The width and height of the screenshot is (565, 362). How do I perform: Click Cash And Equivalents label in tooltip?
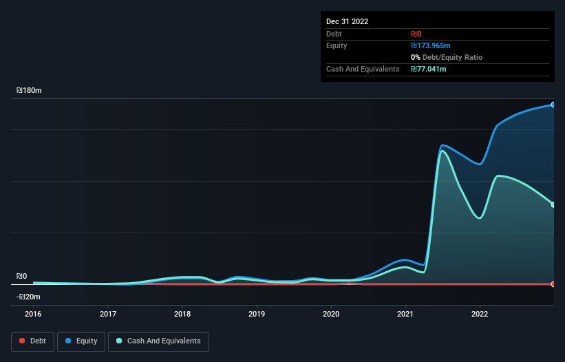click(x=363, y=69)
